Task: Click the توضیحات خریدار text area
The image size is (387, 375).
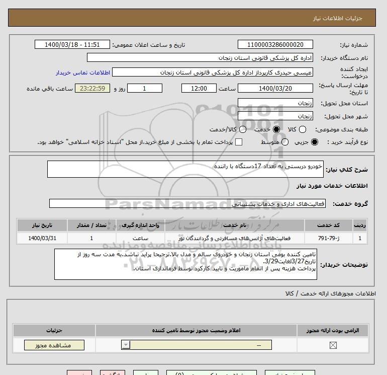Action: click(185, 264)
